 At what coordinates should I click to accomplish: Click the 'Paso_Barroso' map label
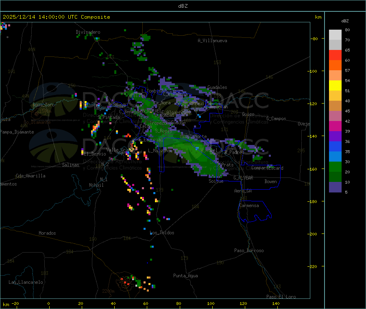(x=249, y=251)
